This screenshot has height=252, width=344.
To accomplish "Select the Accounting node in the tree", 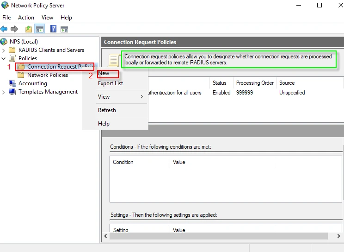I will click(32, 83).
